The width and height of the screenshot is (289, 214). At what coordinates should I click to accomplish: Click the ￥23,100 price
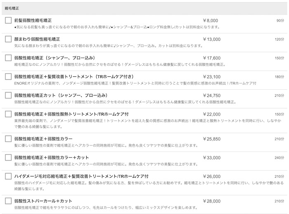pyautogui.click(x=211, y=76)
